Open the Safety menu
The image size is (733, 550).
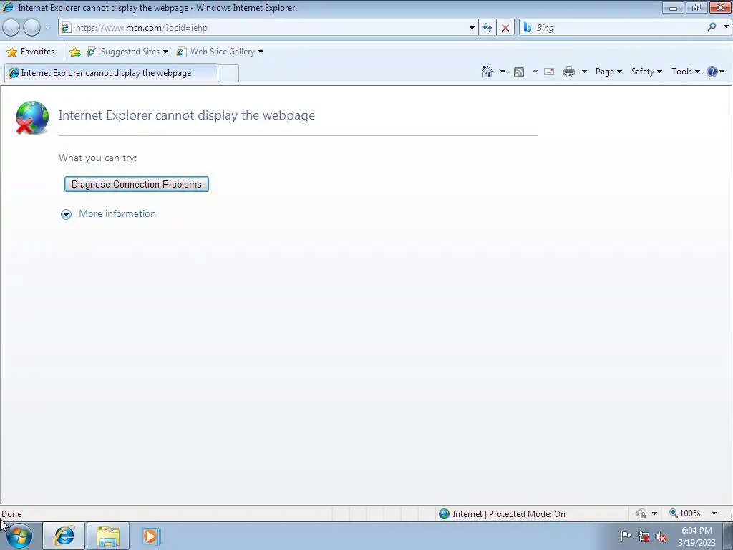(646, 72)
